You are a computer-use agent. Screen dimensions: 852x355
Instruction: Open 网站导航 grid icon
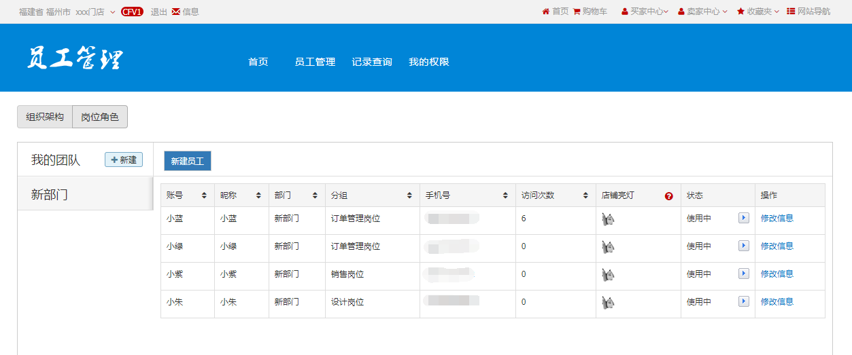(791, 12)
